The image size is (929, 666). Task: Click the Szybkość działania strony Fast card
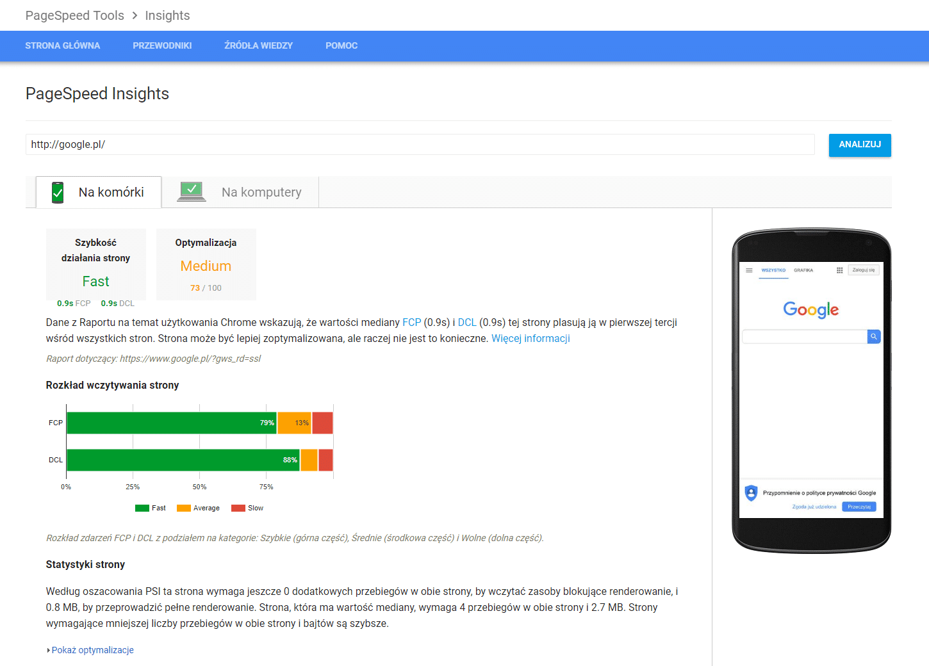coord(96,264)
